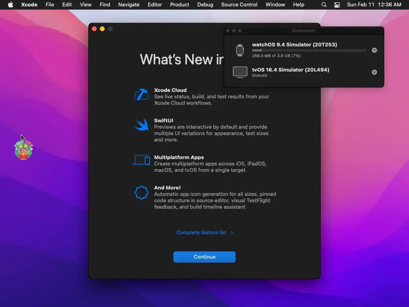Screen dimensions: 409x307
Task: Open the Help menu
Action: tap(298, 5)
